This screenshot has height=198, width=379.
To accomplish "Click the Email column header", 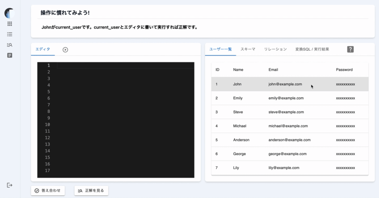I will point(273,70).
